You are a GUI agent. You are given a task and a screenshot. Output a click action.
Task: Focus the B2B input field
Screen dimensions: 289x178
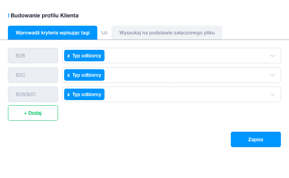click(x=33, y=56)
